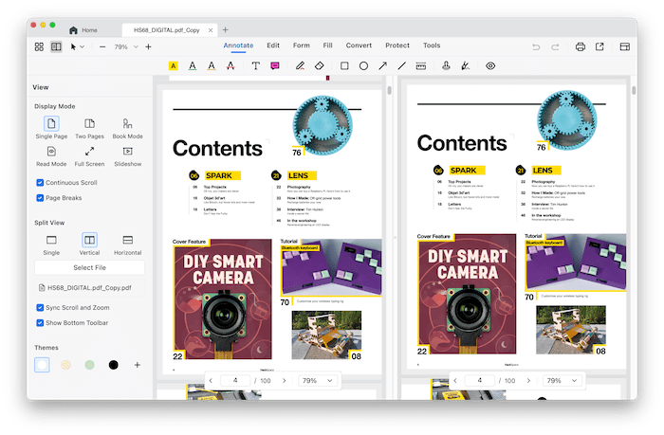Uncheck Sync Scroll and Zoom
The image size is (664, 435).
point(40,308)
